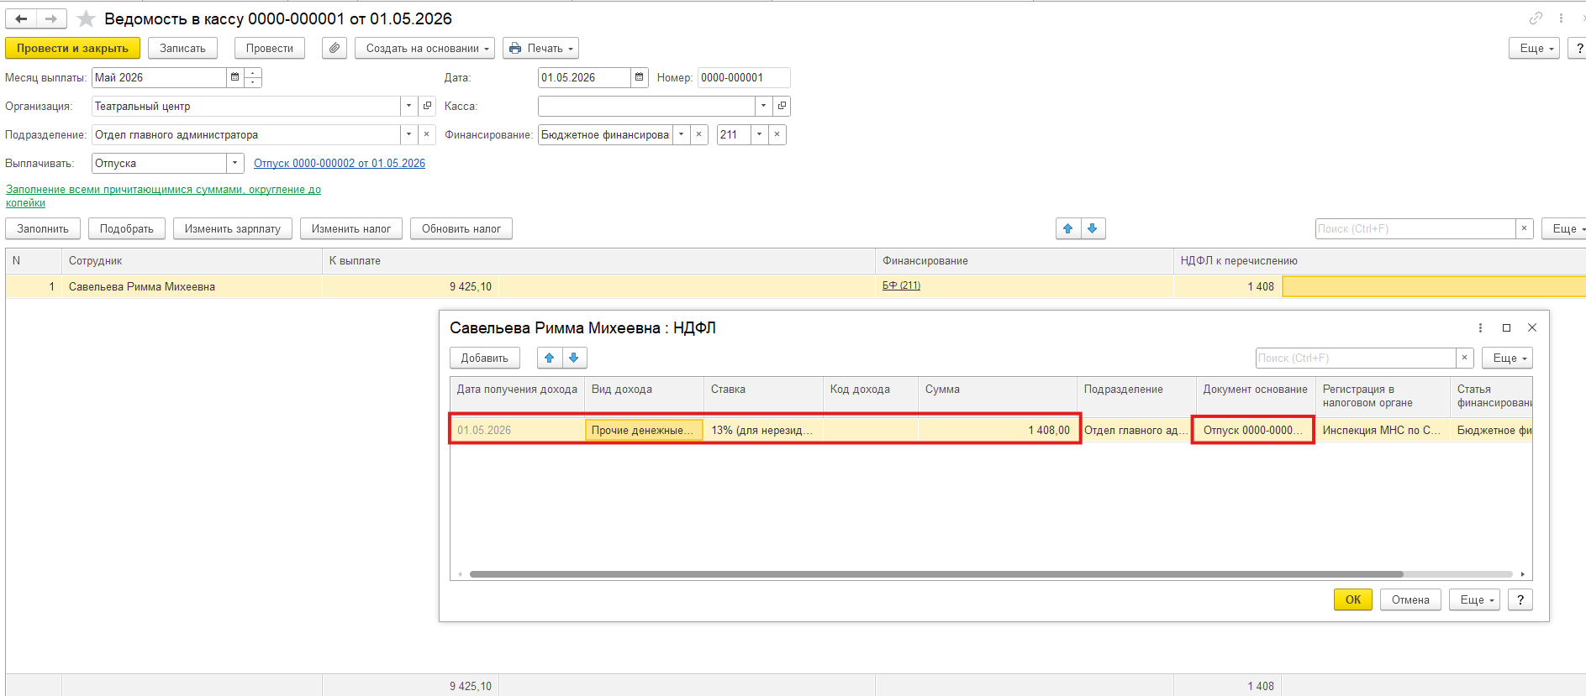Open three-dot menu of НДФЛ dialog

tap(1481, 328)
